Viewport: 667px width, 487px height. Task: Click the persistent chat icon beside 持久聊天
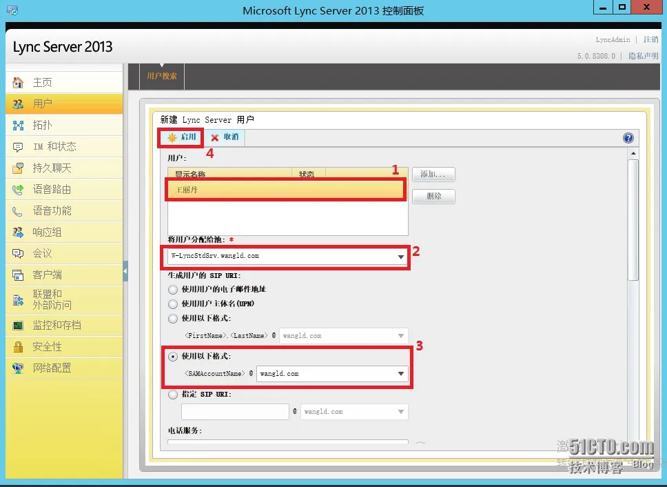[x=18, y=168]
